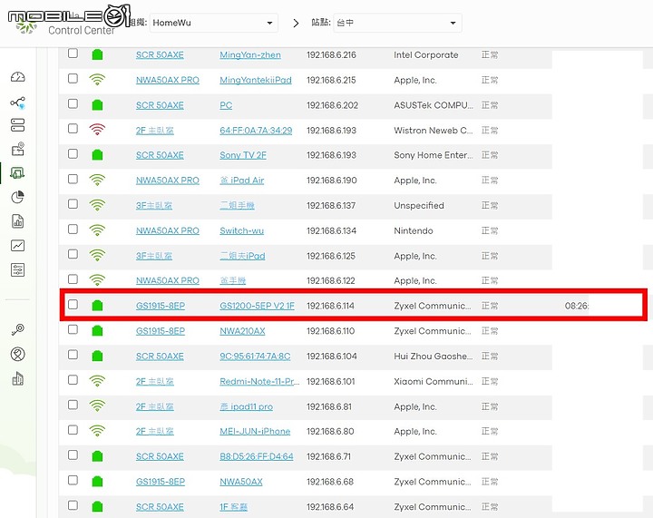Open NWA50AX PRO link in Switch-wu row
This screenshot has height=518, width=653.
[x=168, y=230]
